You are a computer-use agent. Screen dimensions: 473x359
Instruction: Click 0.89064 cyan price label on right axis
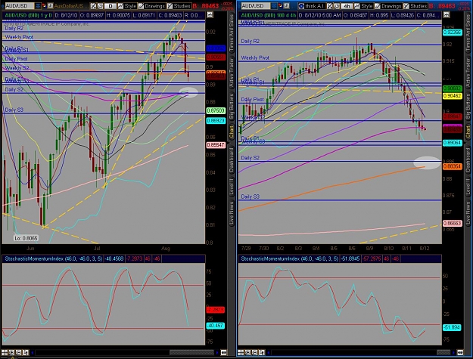(452, 143)
